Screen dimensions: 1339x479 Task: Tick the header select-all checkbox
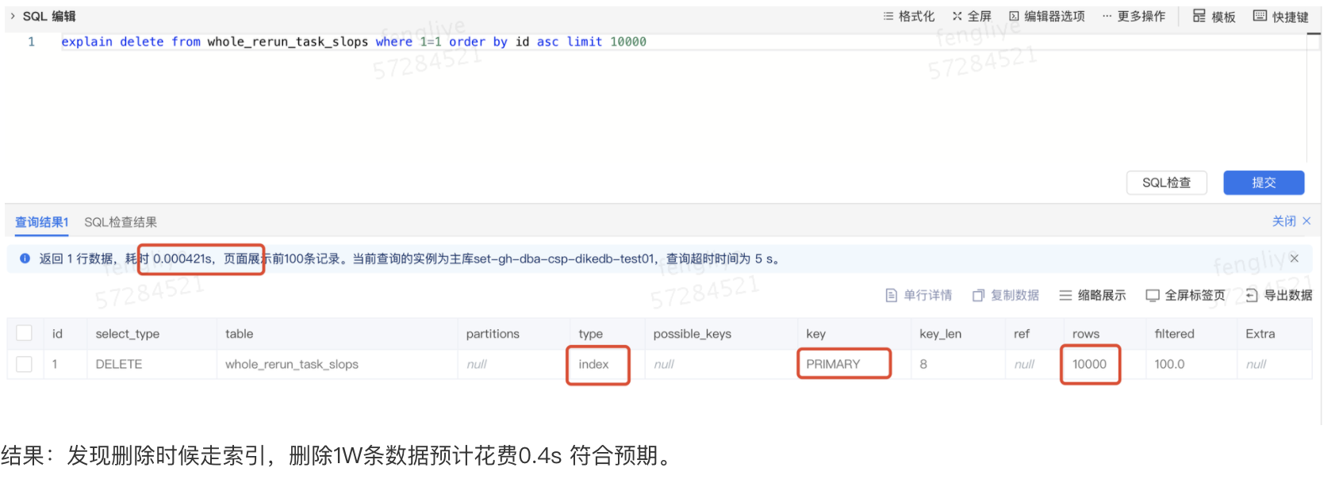25,333
